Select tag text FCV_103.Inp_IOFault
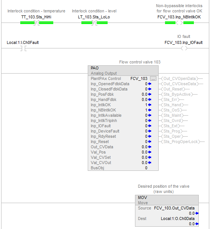 (x=184, y=43)
